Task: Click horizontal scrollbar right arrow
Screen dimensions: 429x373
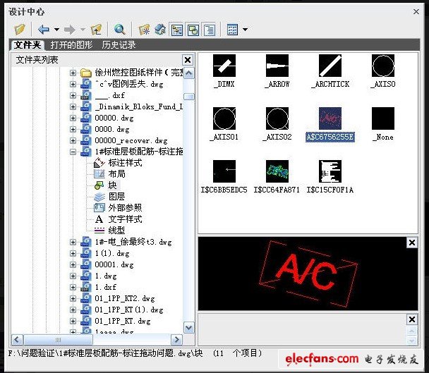Action: pos(176,340)
